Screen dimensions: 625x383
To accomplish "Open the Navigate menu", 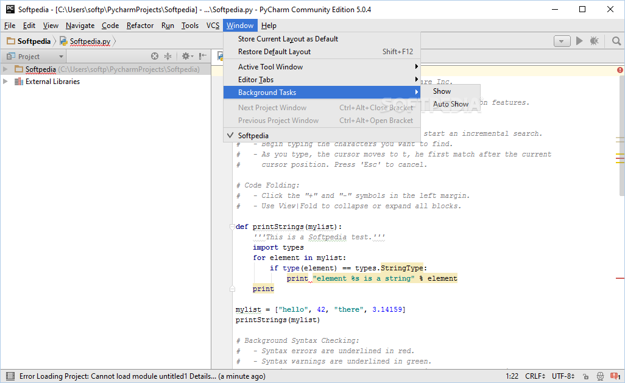I will [x=80, y=26].
